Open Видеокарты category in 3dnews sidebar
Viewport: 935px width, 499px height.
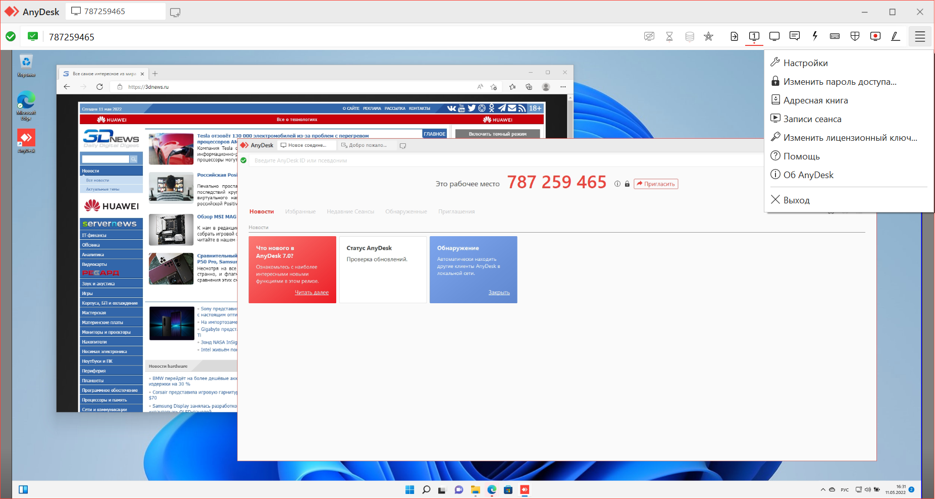point(94,264)
